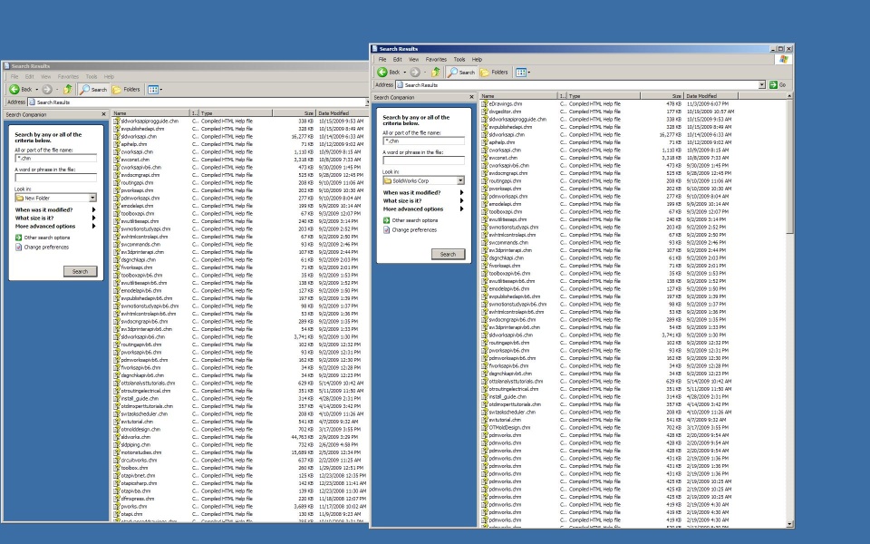Click the file icon of circuitworks.chm in left window

[x=117, y=461]
